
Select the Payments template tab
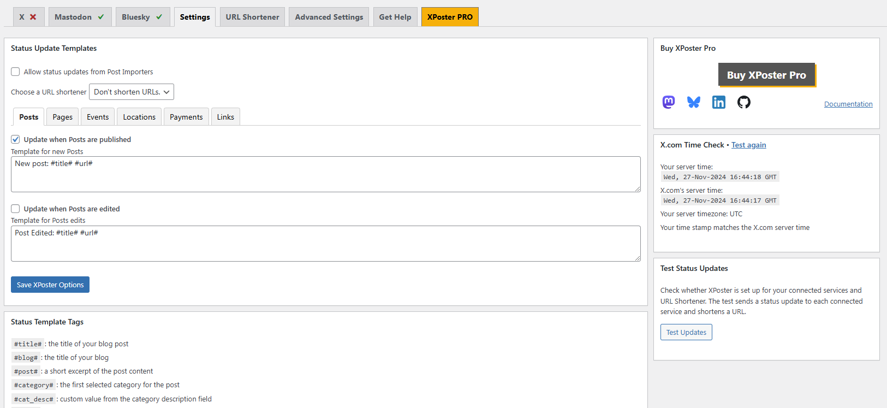click(x=186, y=117)
